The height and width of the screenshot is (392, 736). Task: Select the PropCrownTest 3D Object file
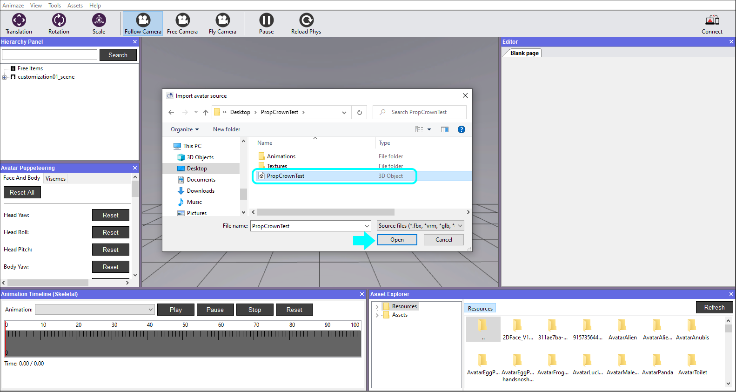(286, 176)
